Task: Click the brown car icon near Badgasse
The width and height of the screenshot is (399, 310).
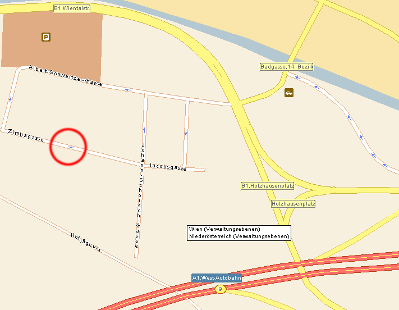Action: [x=289, y=93]
